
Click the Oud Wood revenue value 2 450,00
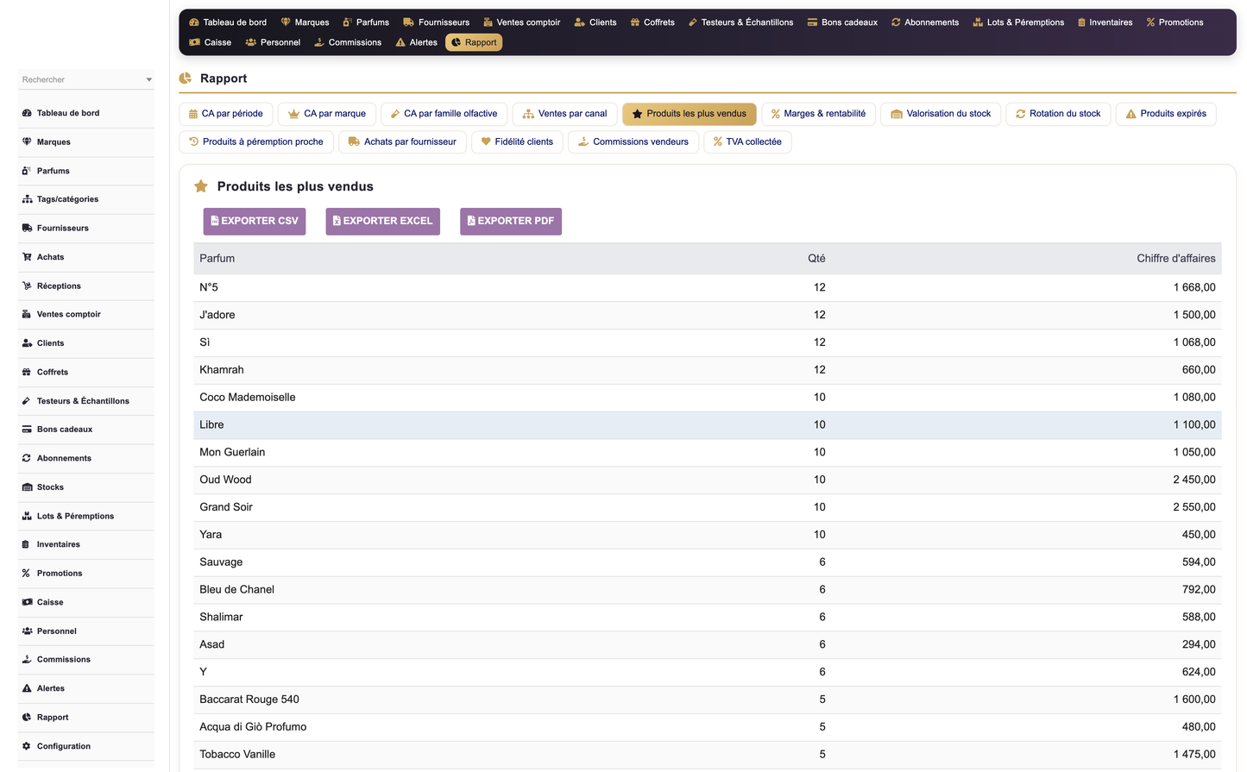pyautogui.click(x=1193, y=480)
